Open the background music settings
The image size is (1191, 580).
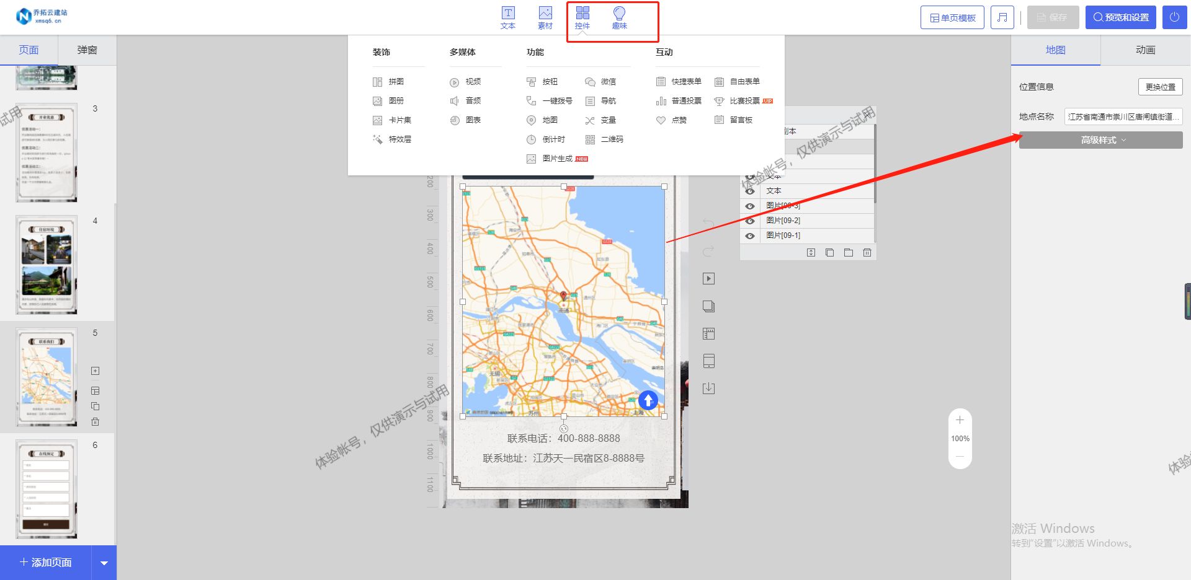pos(1002,17)
